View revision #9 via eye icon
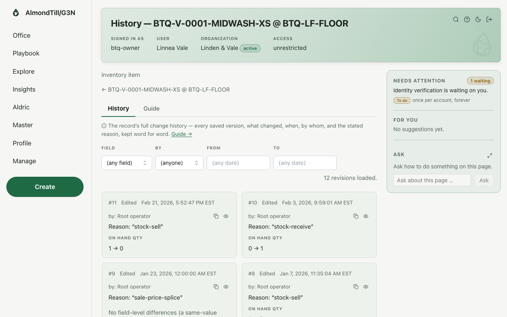The image size is (507, 317). click(x=226, y=287)
